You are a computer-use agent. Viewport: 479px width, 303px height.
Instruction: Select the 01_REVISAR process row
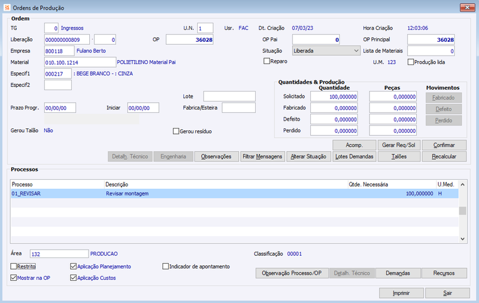235,194
